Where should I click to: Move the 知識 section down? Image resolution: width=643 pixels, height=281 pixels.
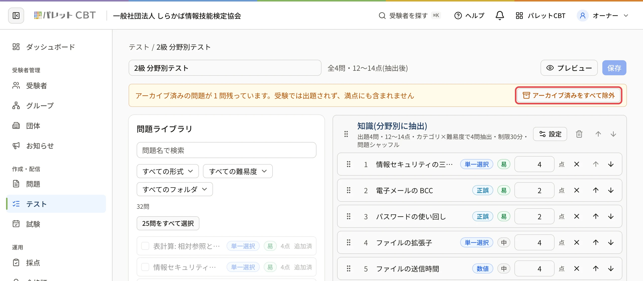pyautogui.click(x=613, y=134)
